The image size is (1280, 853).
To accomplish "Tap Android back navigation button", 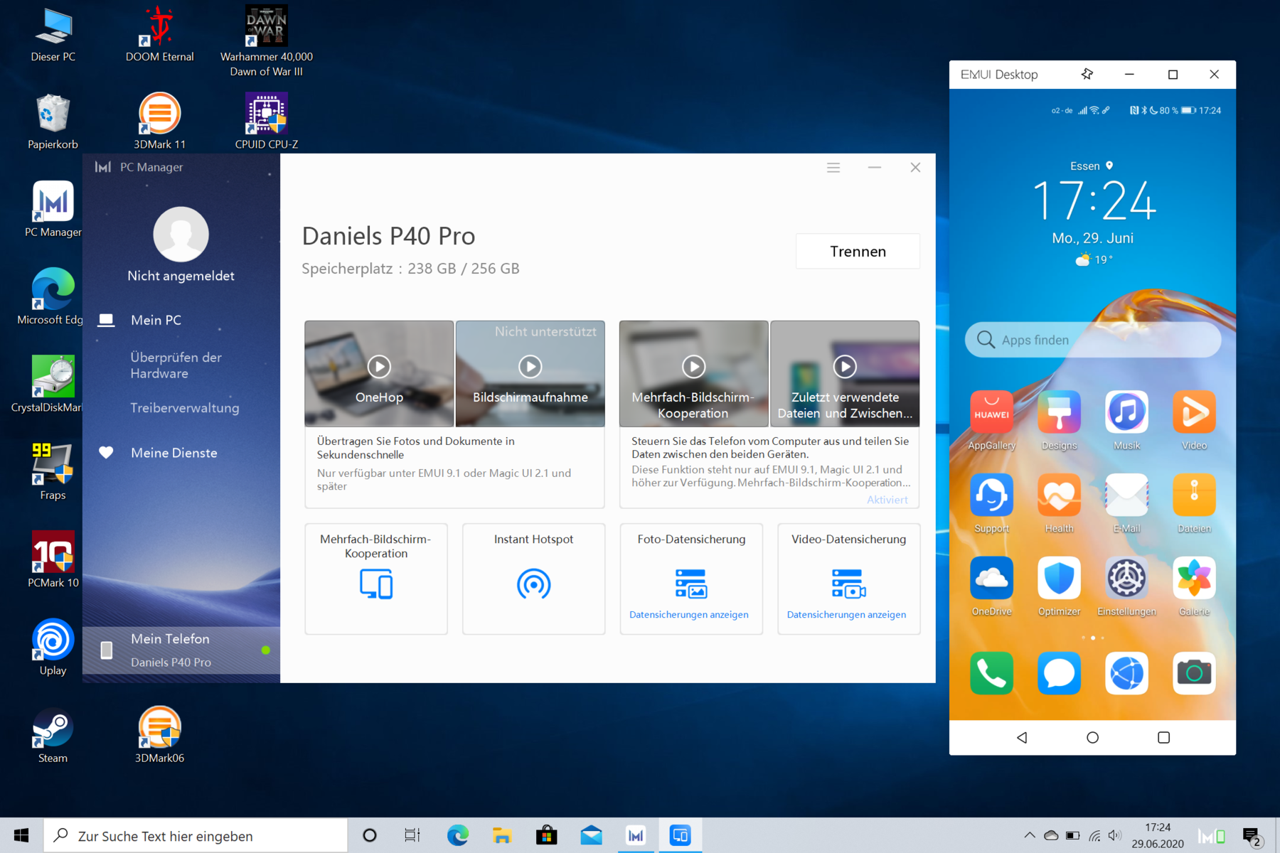I will (1022, 737).
